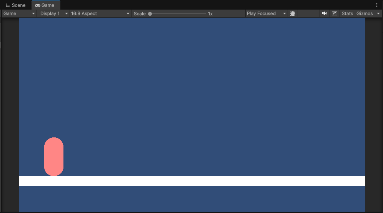Click the pink capsule player character

[54, 157]
